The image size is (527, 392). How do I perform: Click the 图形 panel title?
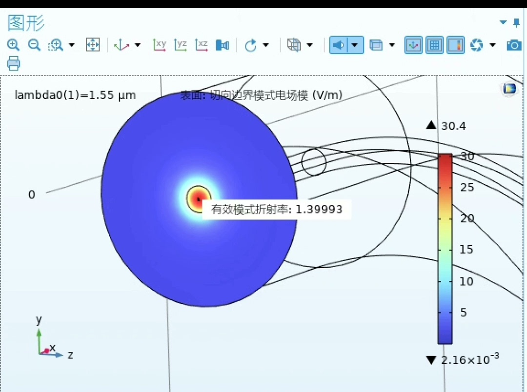26,23
